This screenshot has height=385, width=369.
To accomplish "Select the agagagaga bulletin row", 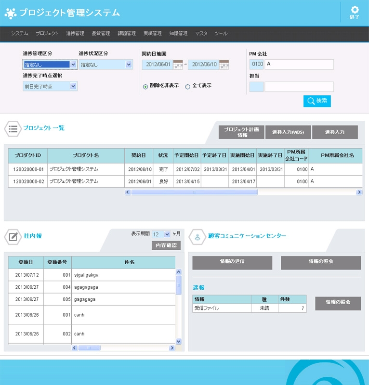I will pos(92,287).
